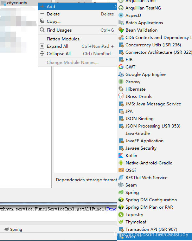Choose Expand All from the menu
This screenshot has width=192, height=241.
[77, 46]
